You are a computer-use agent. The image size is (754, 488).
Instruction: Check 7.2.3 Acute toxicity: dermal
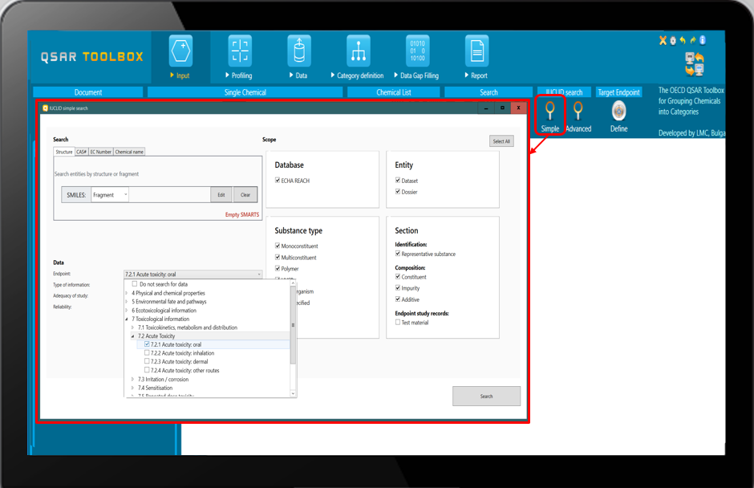click(x=147, y=361)
